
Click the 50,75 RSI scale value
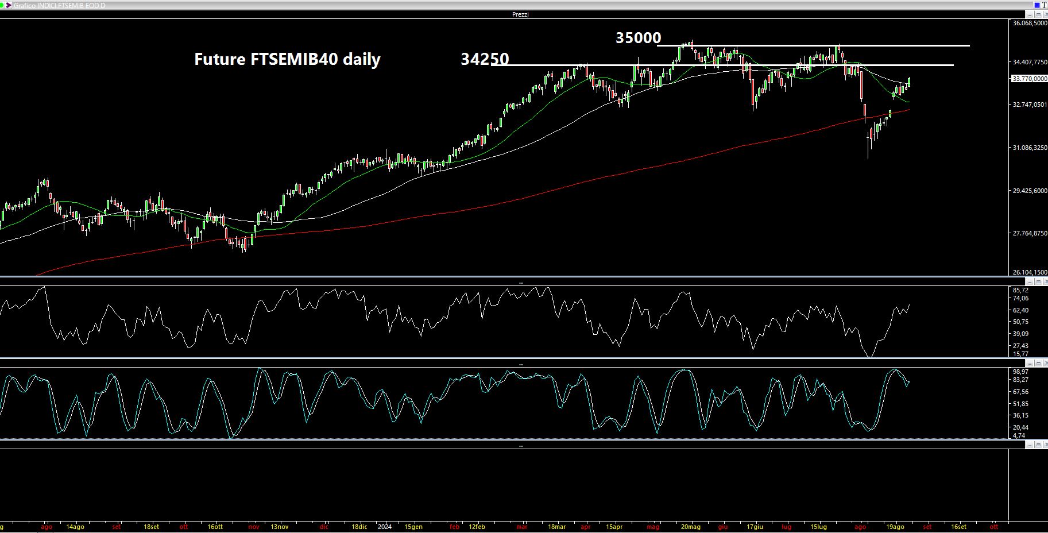click(x=1020, y=322)
